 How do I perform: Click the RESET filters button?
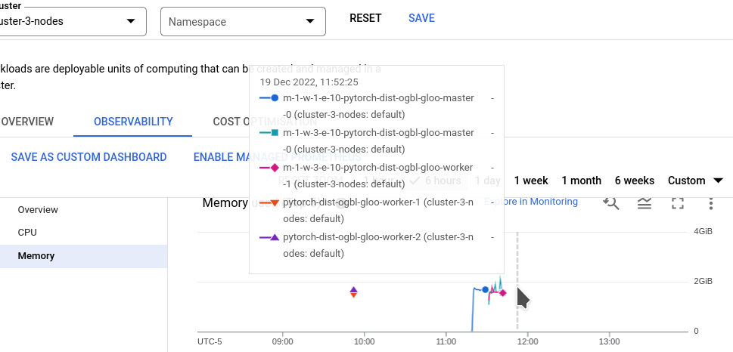coord(365,18)
